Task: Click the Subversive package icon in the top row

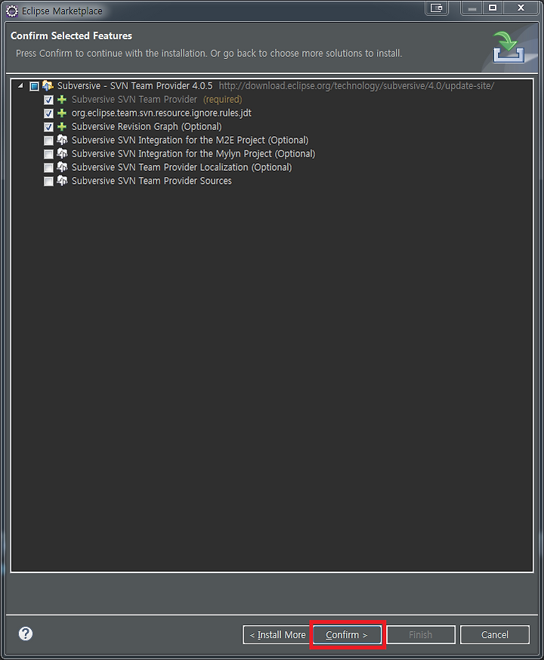Action: [x=48, y=85]
